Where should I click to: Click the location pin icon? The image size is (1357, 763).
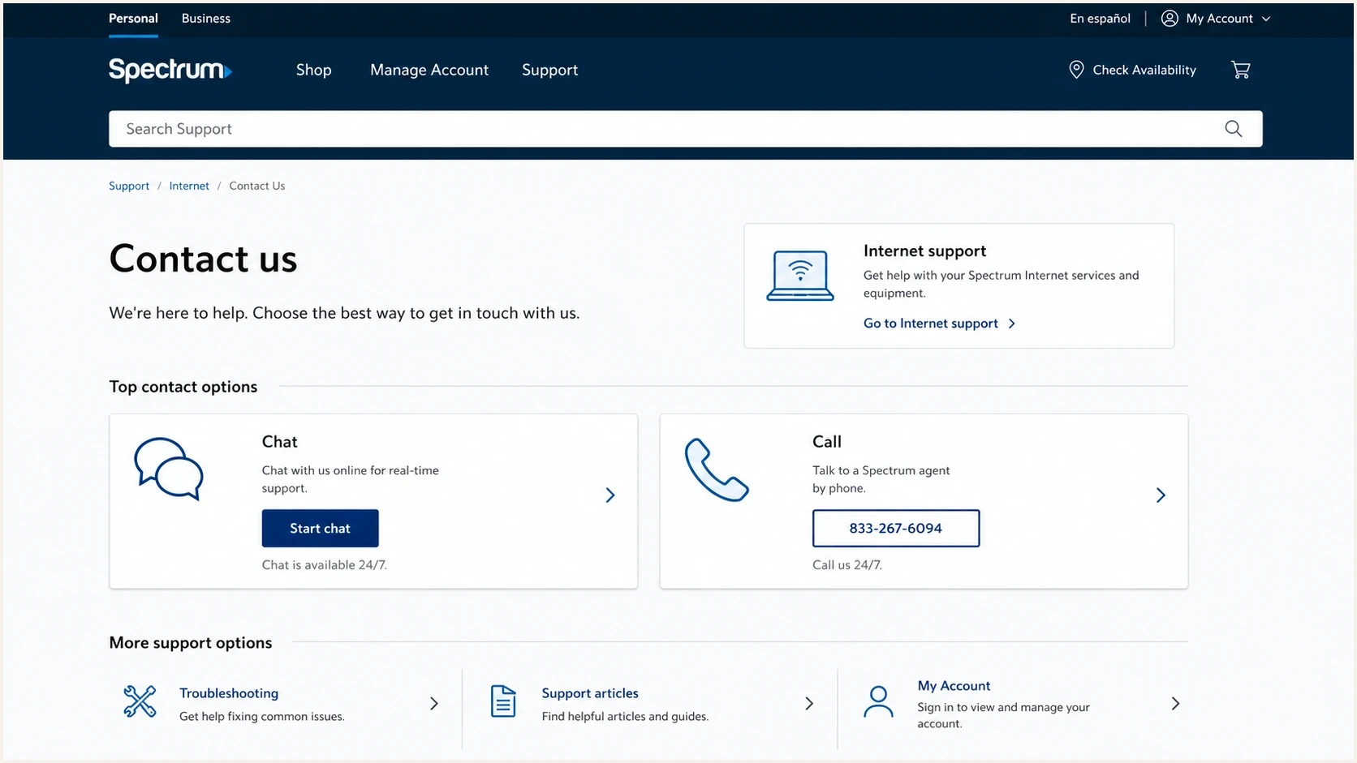tap(1076, 70)
